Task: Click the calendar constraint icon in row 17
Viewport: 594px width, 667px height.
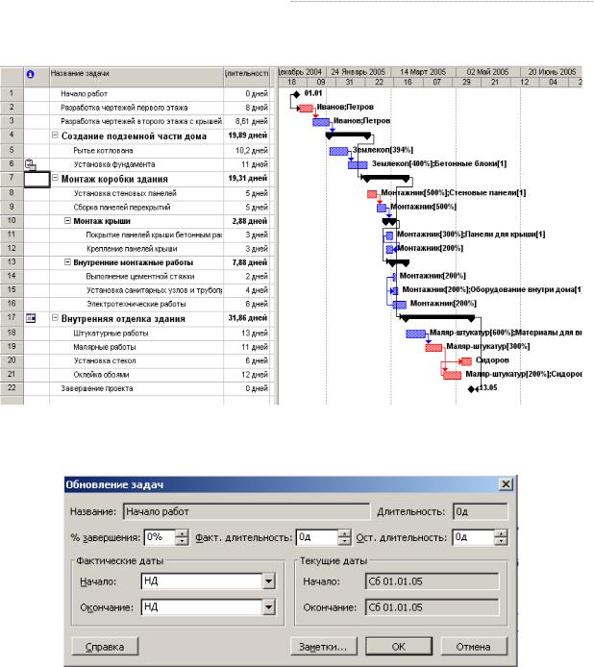Action: pos(31,318)
